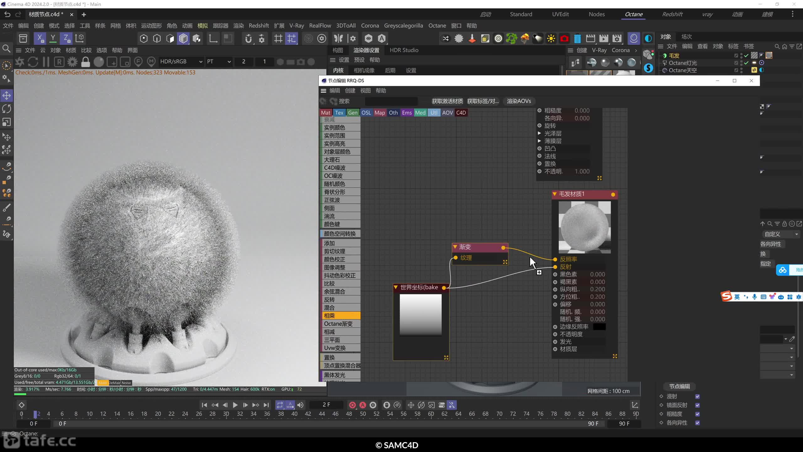Toggle 镜面反射 checkbox
The image size is (803, 452).
coord(697,405)
